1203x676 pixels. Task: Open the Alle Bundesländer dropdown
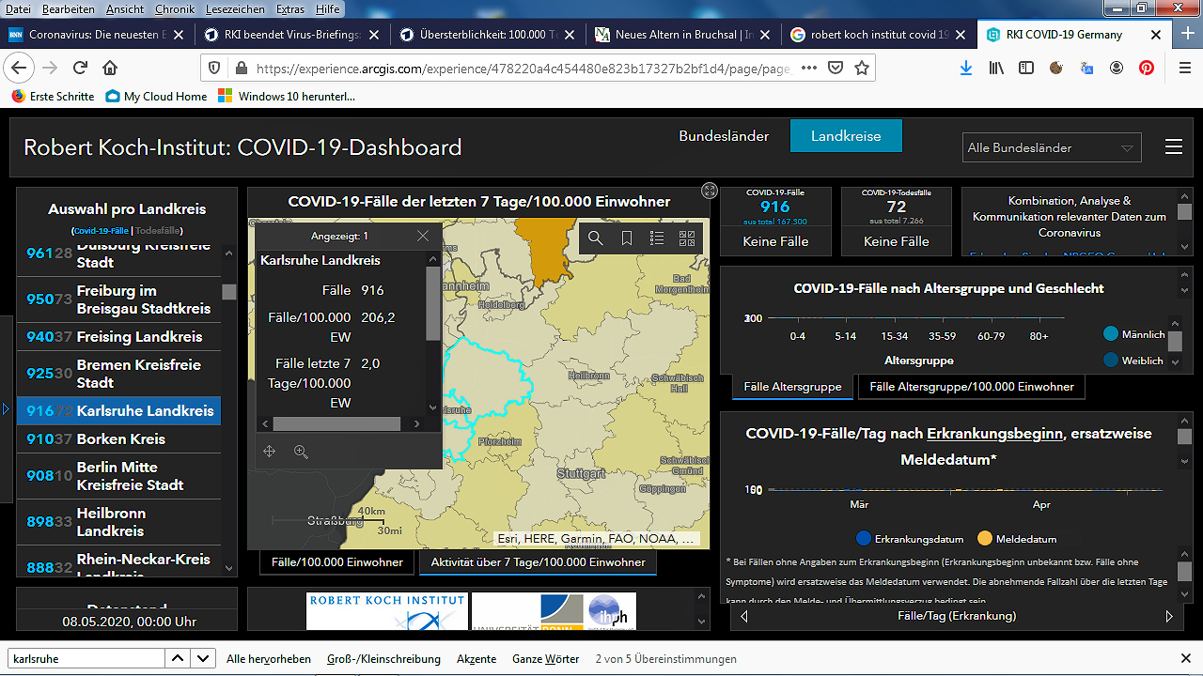[x=1053, y=147]
